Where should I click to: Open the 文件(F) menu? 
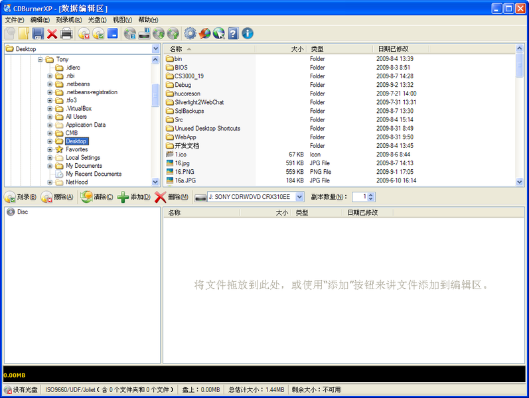point(15,20)
